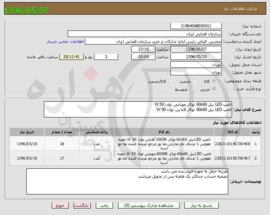This screenshot has width=270, height=215.
Task: Click the استان محل تحویل field
Action: coord(196,65)
